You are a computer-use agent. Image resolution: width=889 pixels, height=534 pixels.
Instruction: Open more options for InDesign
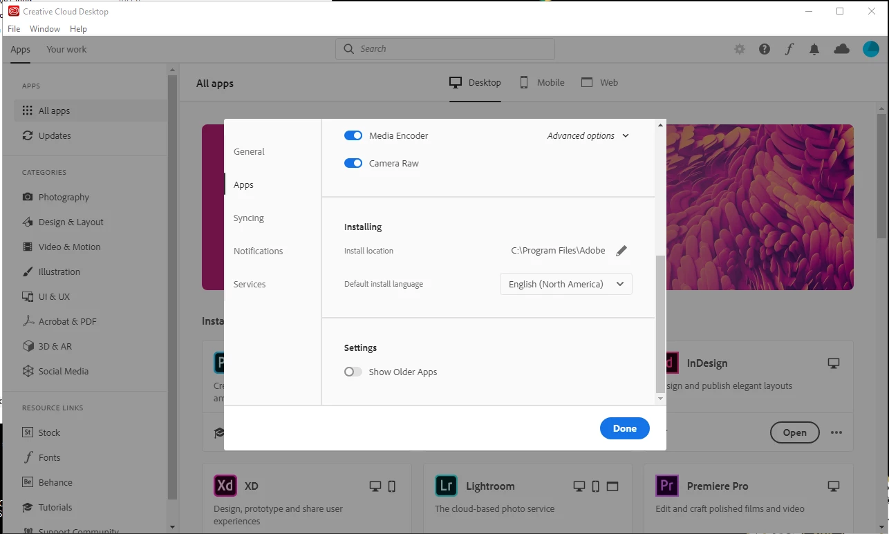pos(836,432)
